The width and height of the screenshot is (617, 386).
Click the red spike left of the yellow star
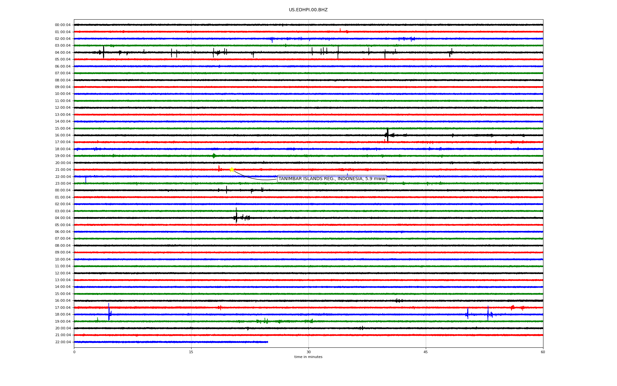[219, 169]
